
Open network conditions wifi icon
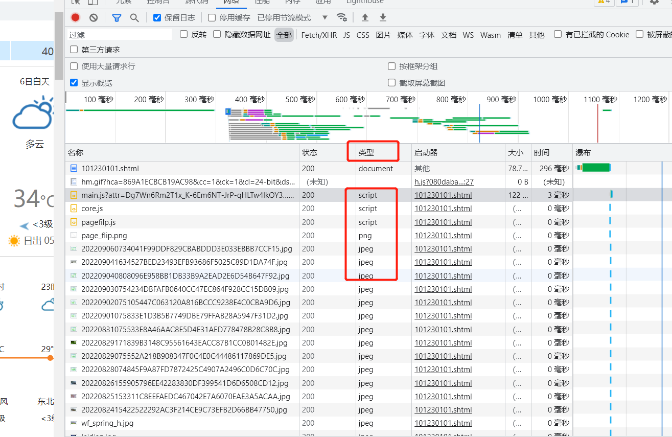(x=342, y=17)
